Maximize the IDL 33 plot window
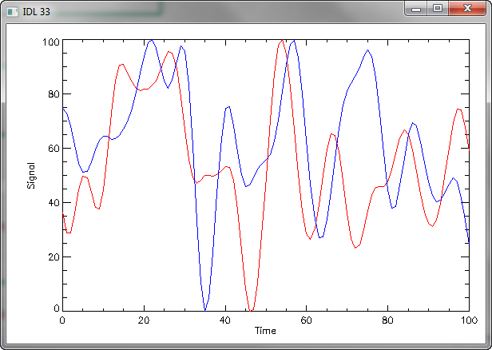The width and height of the screenshot is (492, 350). (437, 8)
